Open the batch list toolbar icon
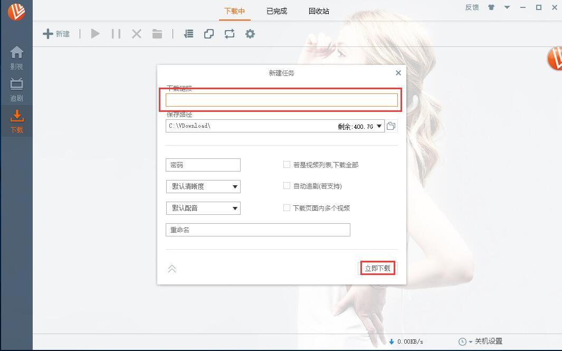 pyautogui.click(x=188, y=33)
